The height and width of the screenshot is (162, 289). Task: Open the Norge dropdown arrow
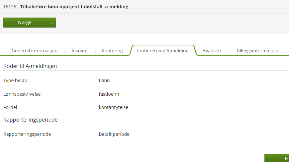point(51,23)
